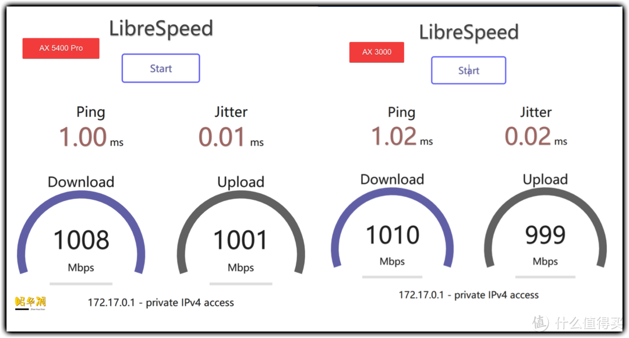629x338 pixels.
Task: Select the Jitter label on the left panel
Action: 231,112
